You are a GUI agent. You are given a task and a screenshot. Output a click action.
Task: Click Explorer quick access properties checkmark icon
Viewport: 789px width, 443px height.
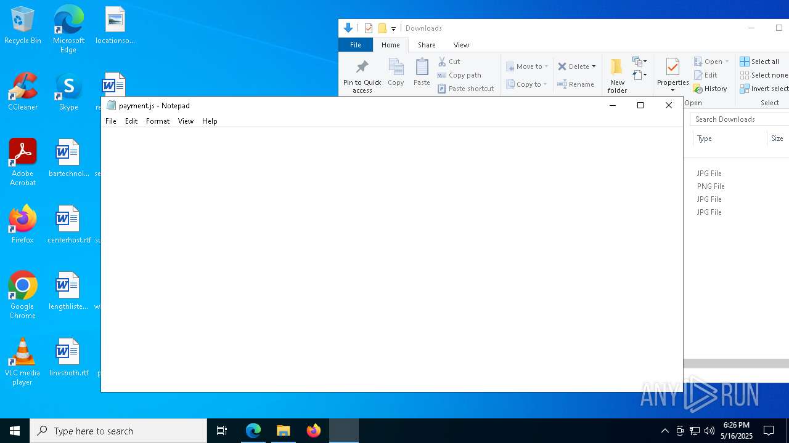pos(369,28)
